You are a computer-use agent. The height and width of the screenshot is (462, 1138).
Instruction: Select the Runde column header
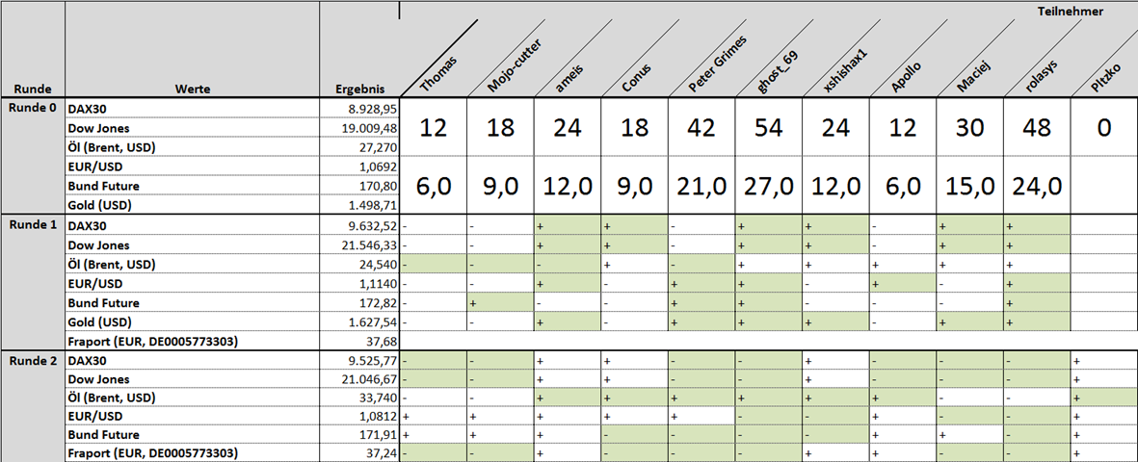point(33,90)
